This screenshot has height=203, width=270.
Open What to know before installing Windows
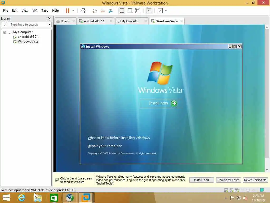tap(119, 138)
